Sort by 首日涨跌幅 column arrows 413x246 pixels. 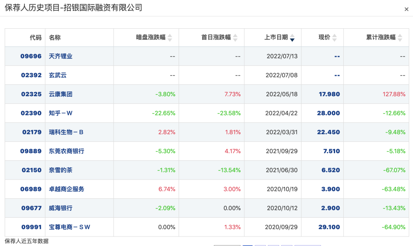(235, 37)
